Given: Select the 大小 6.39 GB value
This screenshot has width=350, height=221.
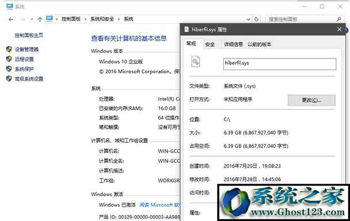Looking at the screenshot, I should (256, 133).
